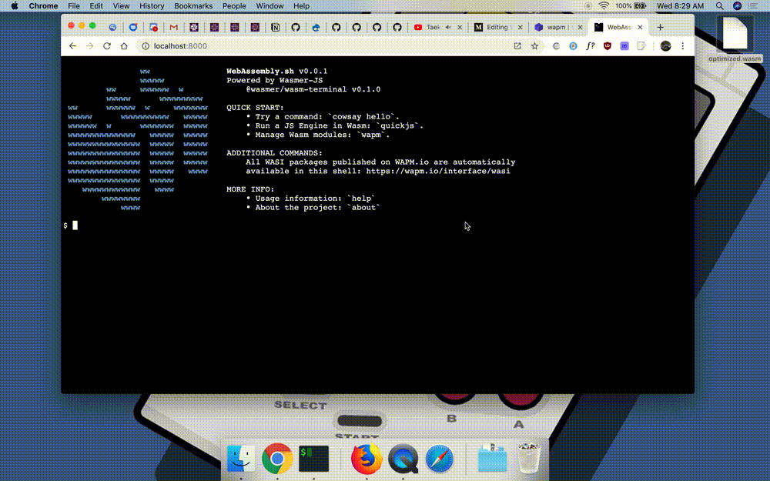This screenshot has width=770, height=481.
Task: Open the File menu
Action: pyautogui.click(x=74, y=6)
